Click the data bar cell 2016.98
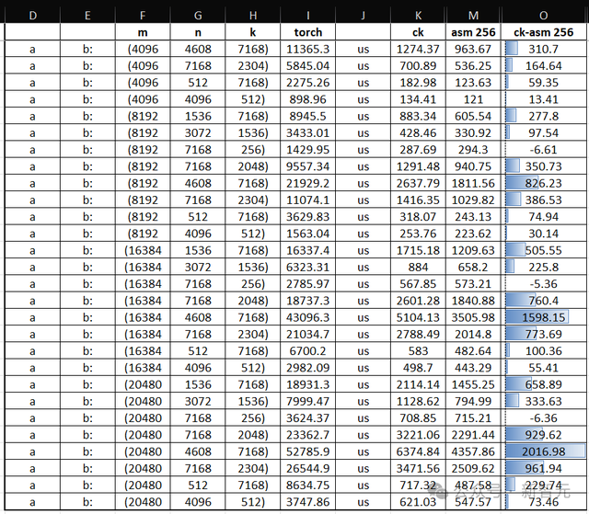The image size is (589, 514). [544, 451]
